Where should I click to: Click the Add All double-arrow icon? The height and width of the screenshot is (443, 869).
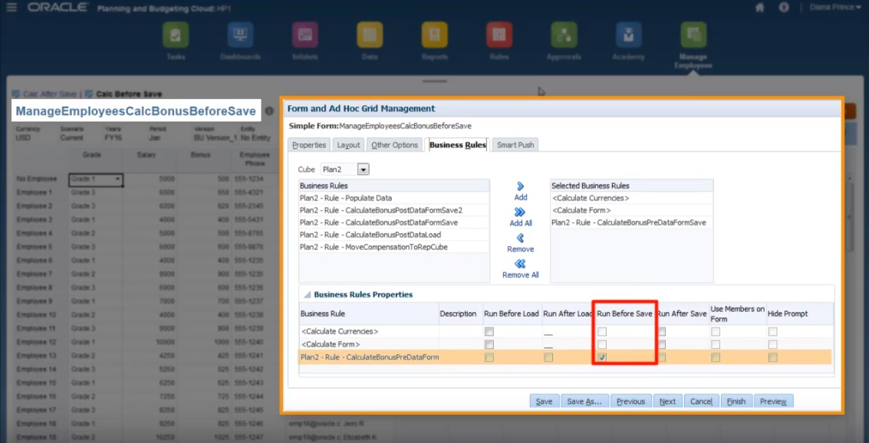pyautogui.click(x=520, y=212)
